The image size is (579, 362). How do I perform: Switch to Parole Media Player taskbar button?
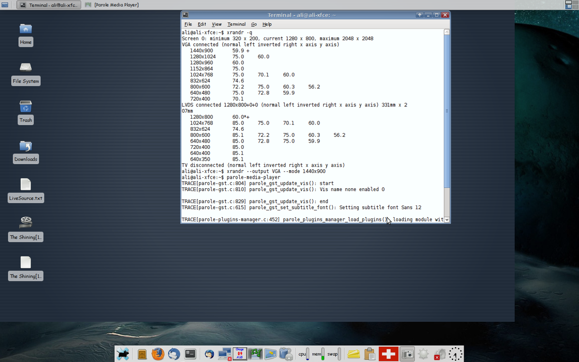tap(112, 5)
